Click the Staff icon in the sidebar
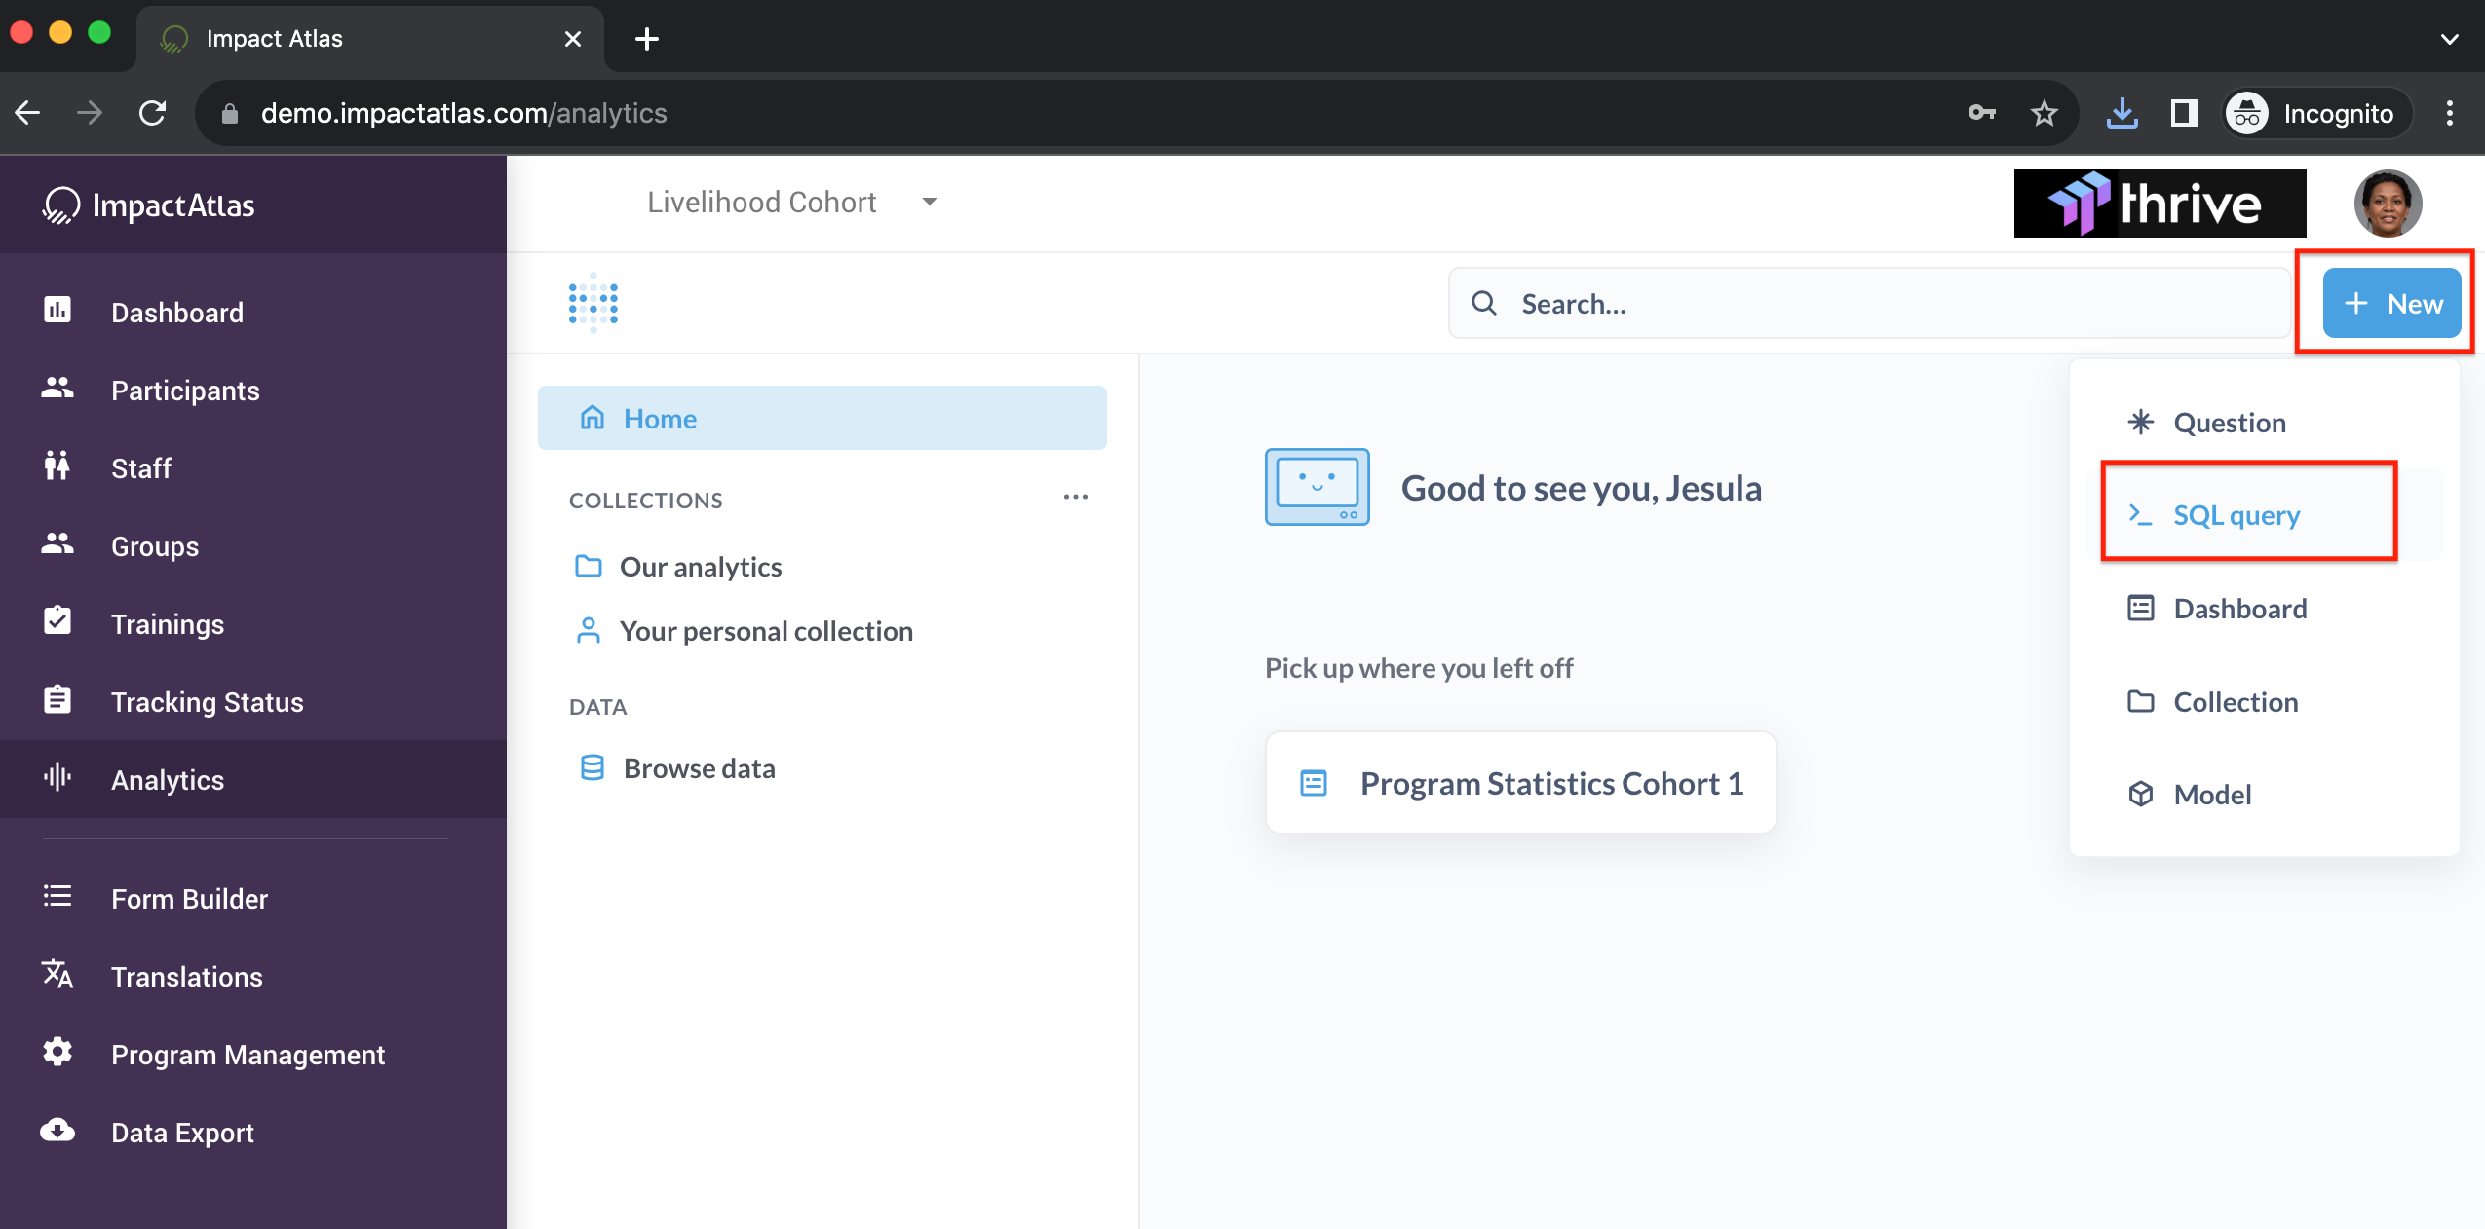Image resolution: width=2485 pixels, height=1229 pixels. point(57,466)
